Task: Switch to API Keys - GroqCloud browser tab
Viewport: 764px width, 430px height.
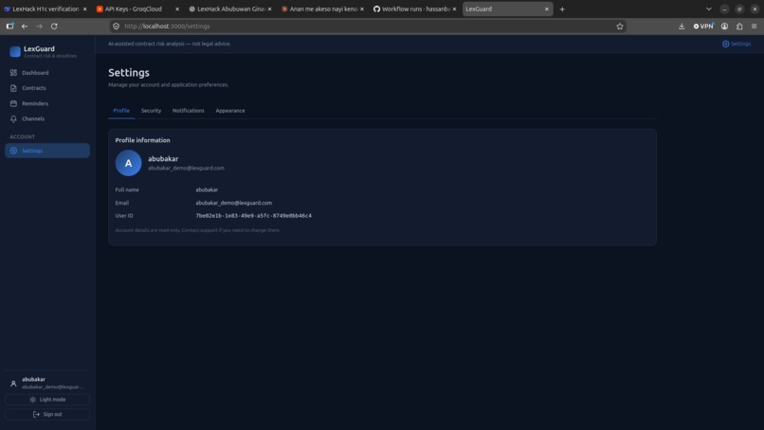Action: pos(136,9)
